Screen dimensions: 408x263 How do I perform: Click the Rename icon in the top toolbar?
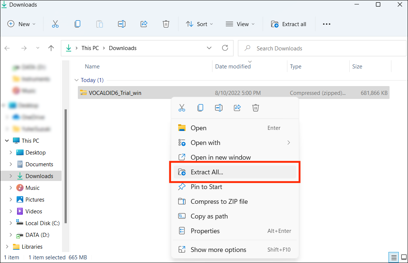(122, 24)
